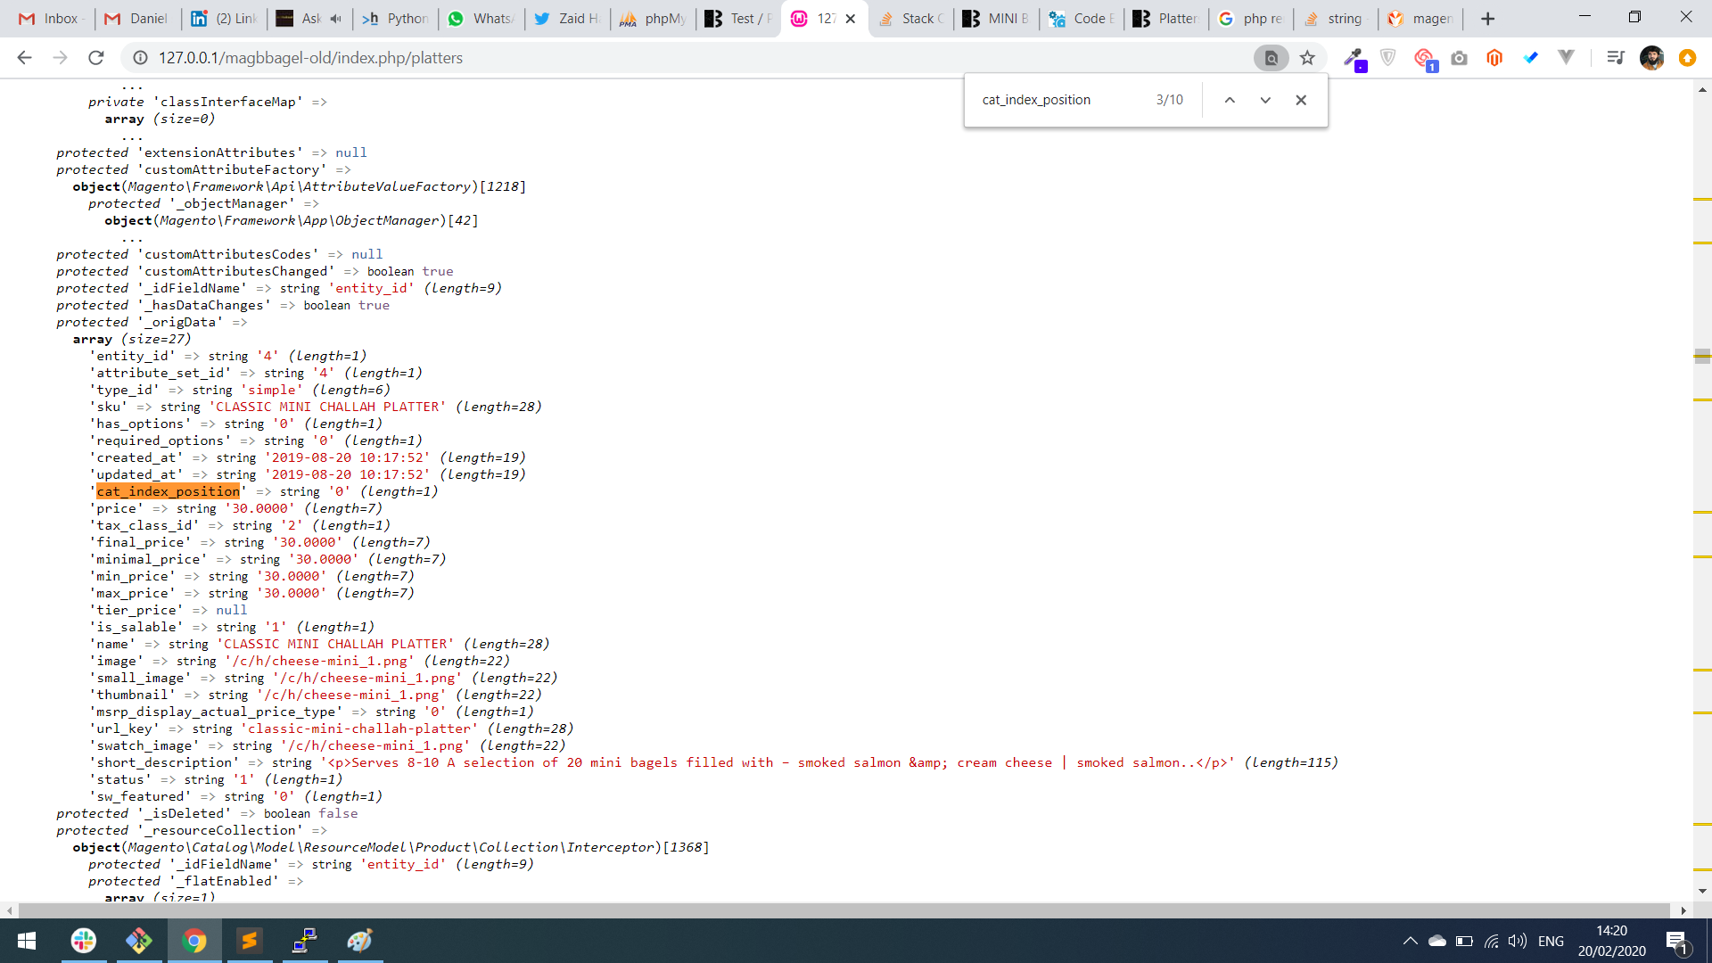Click the '_origData' property name
1712x963 pixels.
coord(180,322)
